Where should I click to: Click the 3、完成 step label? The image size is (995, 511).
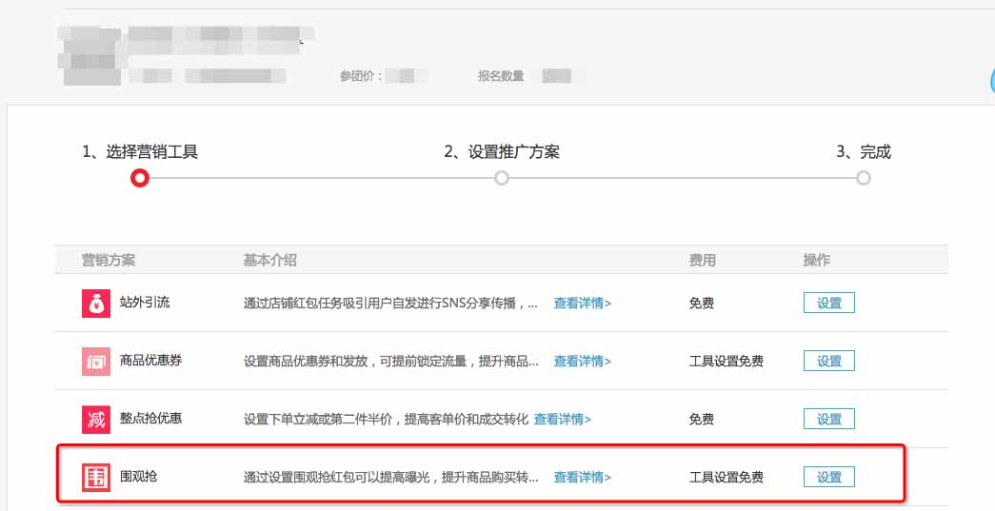864,152
